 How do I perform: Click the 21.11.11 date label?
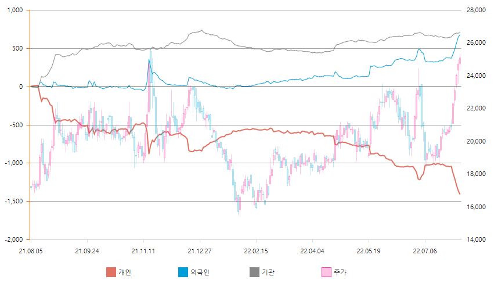pos(143,251)
